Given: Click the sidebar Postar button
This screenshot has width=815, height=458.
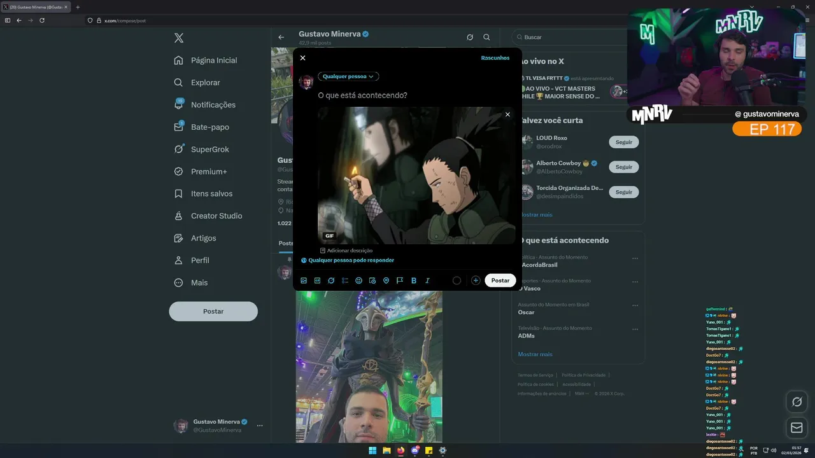Looking at the screenshot, I should coord(213,311).
